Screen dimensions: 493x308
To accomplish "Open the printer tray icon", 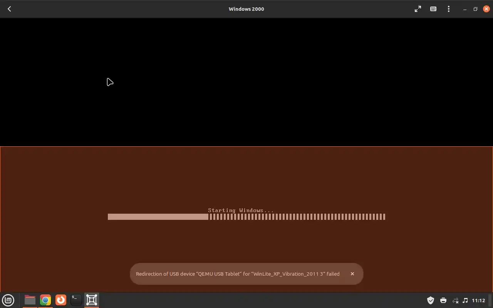I will (x=443, y=300).
